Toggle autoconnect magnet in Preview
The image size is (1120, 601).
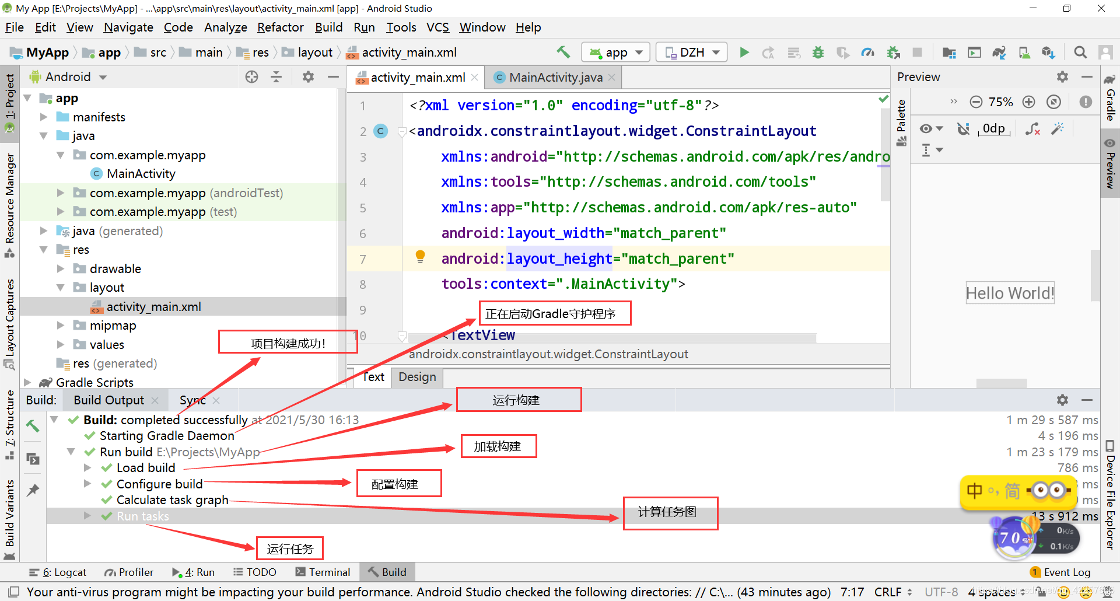pyautogui.click(x=963, y=129)
